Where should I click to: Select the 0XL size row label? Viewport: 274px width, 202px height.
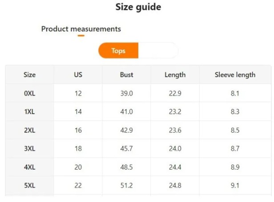tap(29, 93)
